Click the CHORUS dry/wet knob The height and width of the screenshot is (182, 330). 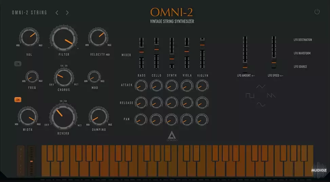pyautogui.click(x=64, y=77)
